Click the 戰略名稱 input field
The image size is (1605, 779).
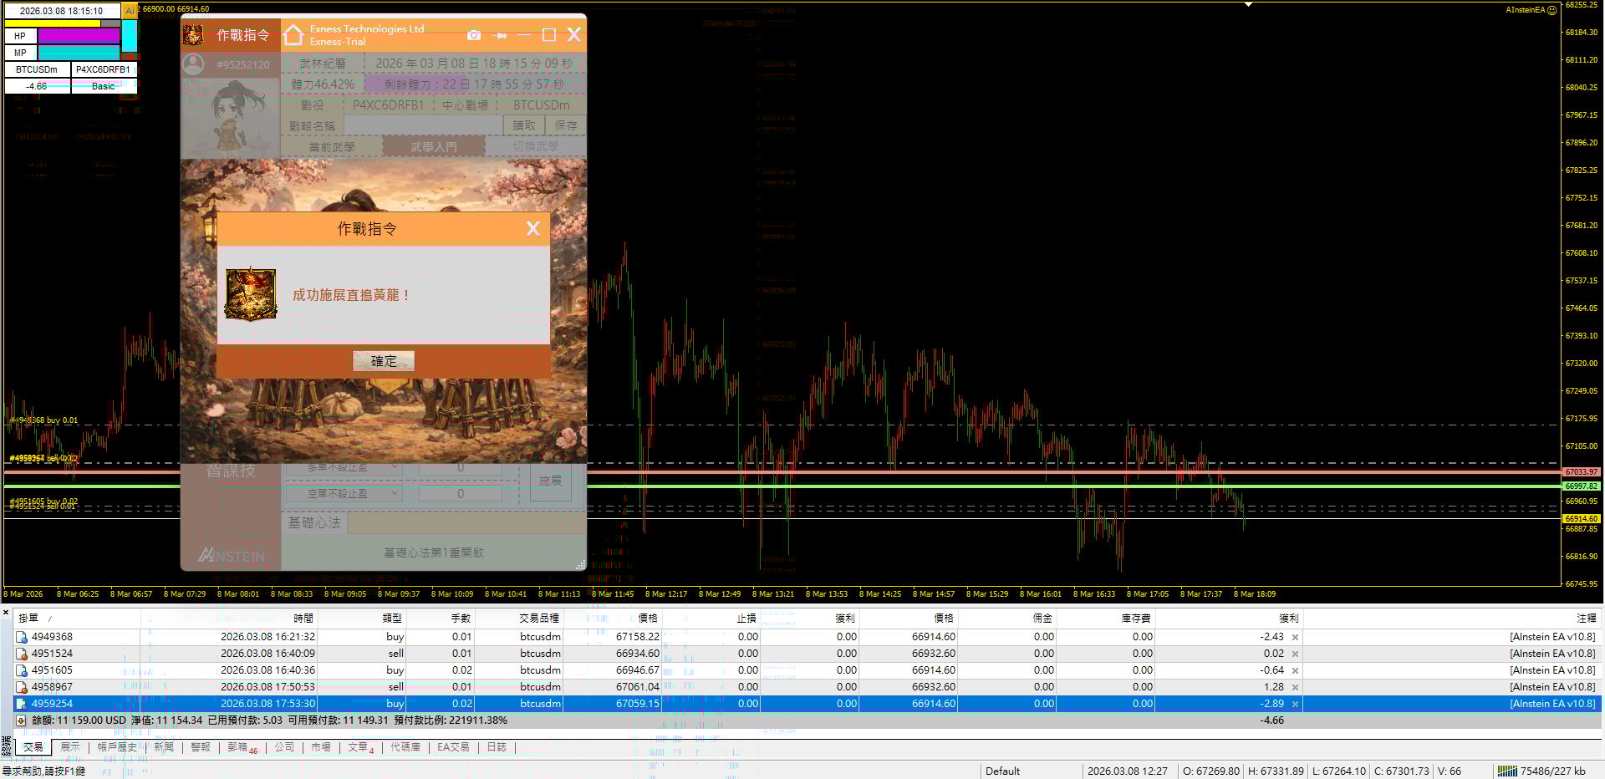coord(423,125)
